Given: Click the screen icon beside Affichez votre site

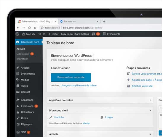Looking at the screenshot, I should pyautogui.click(x=128, y=86).
